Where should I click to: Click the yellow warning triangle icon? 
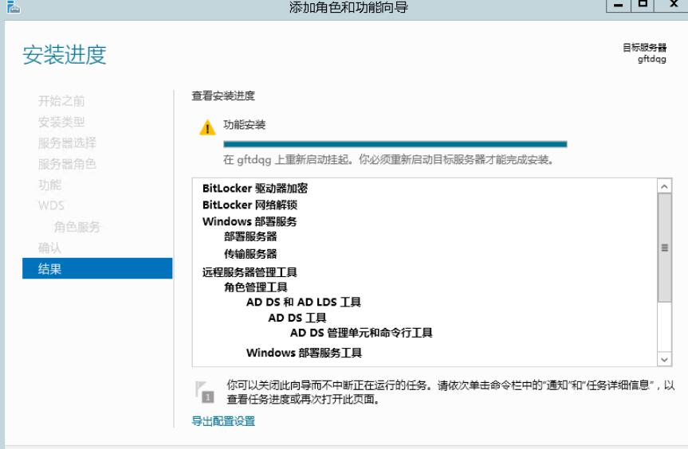(207, 128)
